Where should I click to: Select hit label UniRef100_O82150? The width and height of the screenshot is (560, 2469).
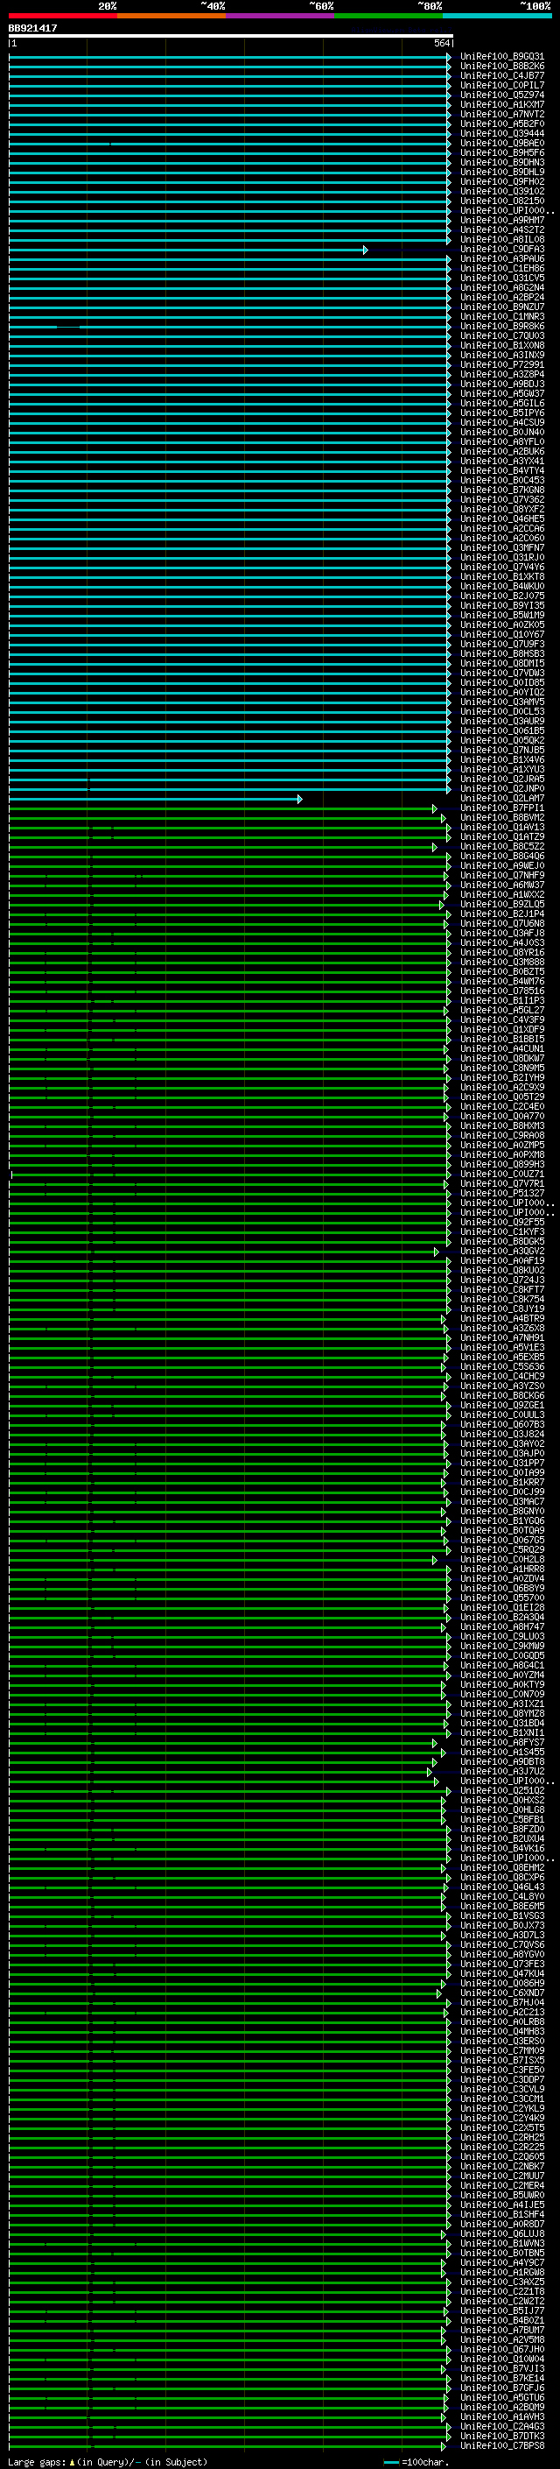pos(501,201)
